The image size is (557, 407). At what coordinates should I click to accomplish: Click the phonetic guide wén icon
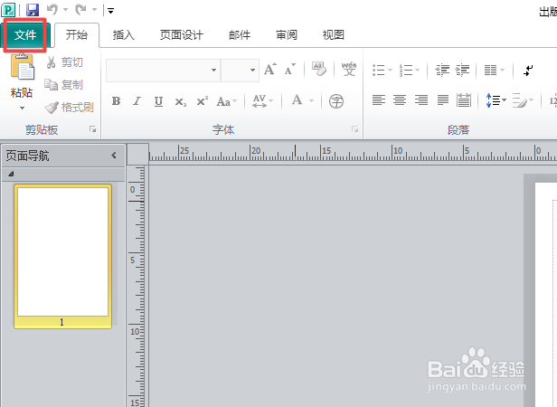(349, 69)
